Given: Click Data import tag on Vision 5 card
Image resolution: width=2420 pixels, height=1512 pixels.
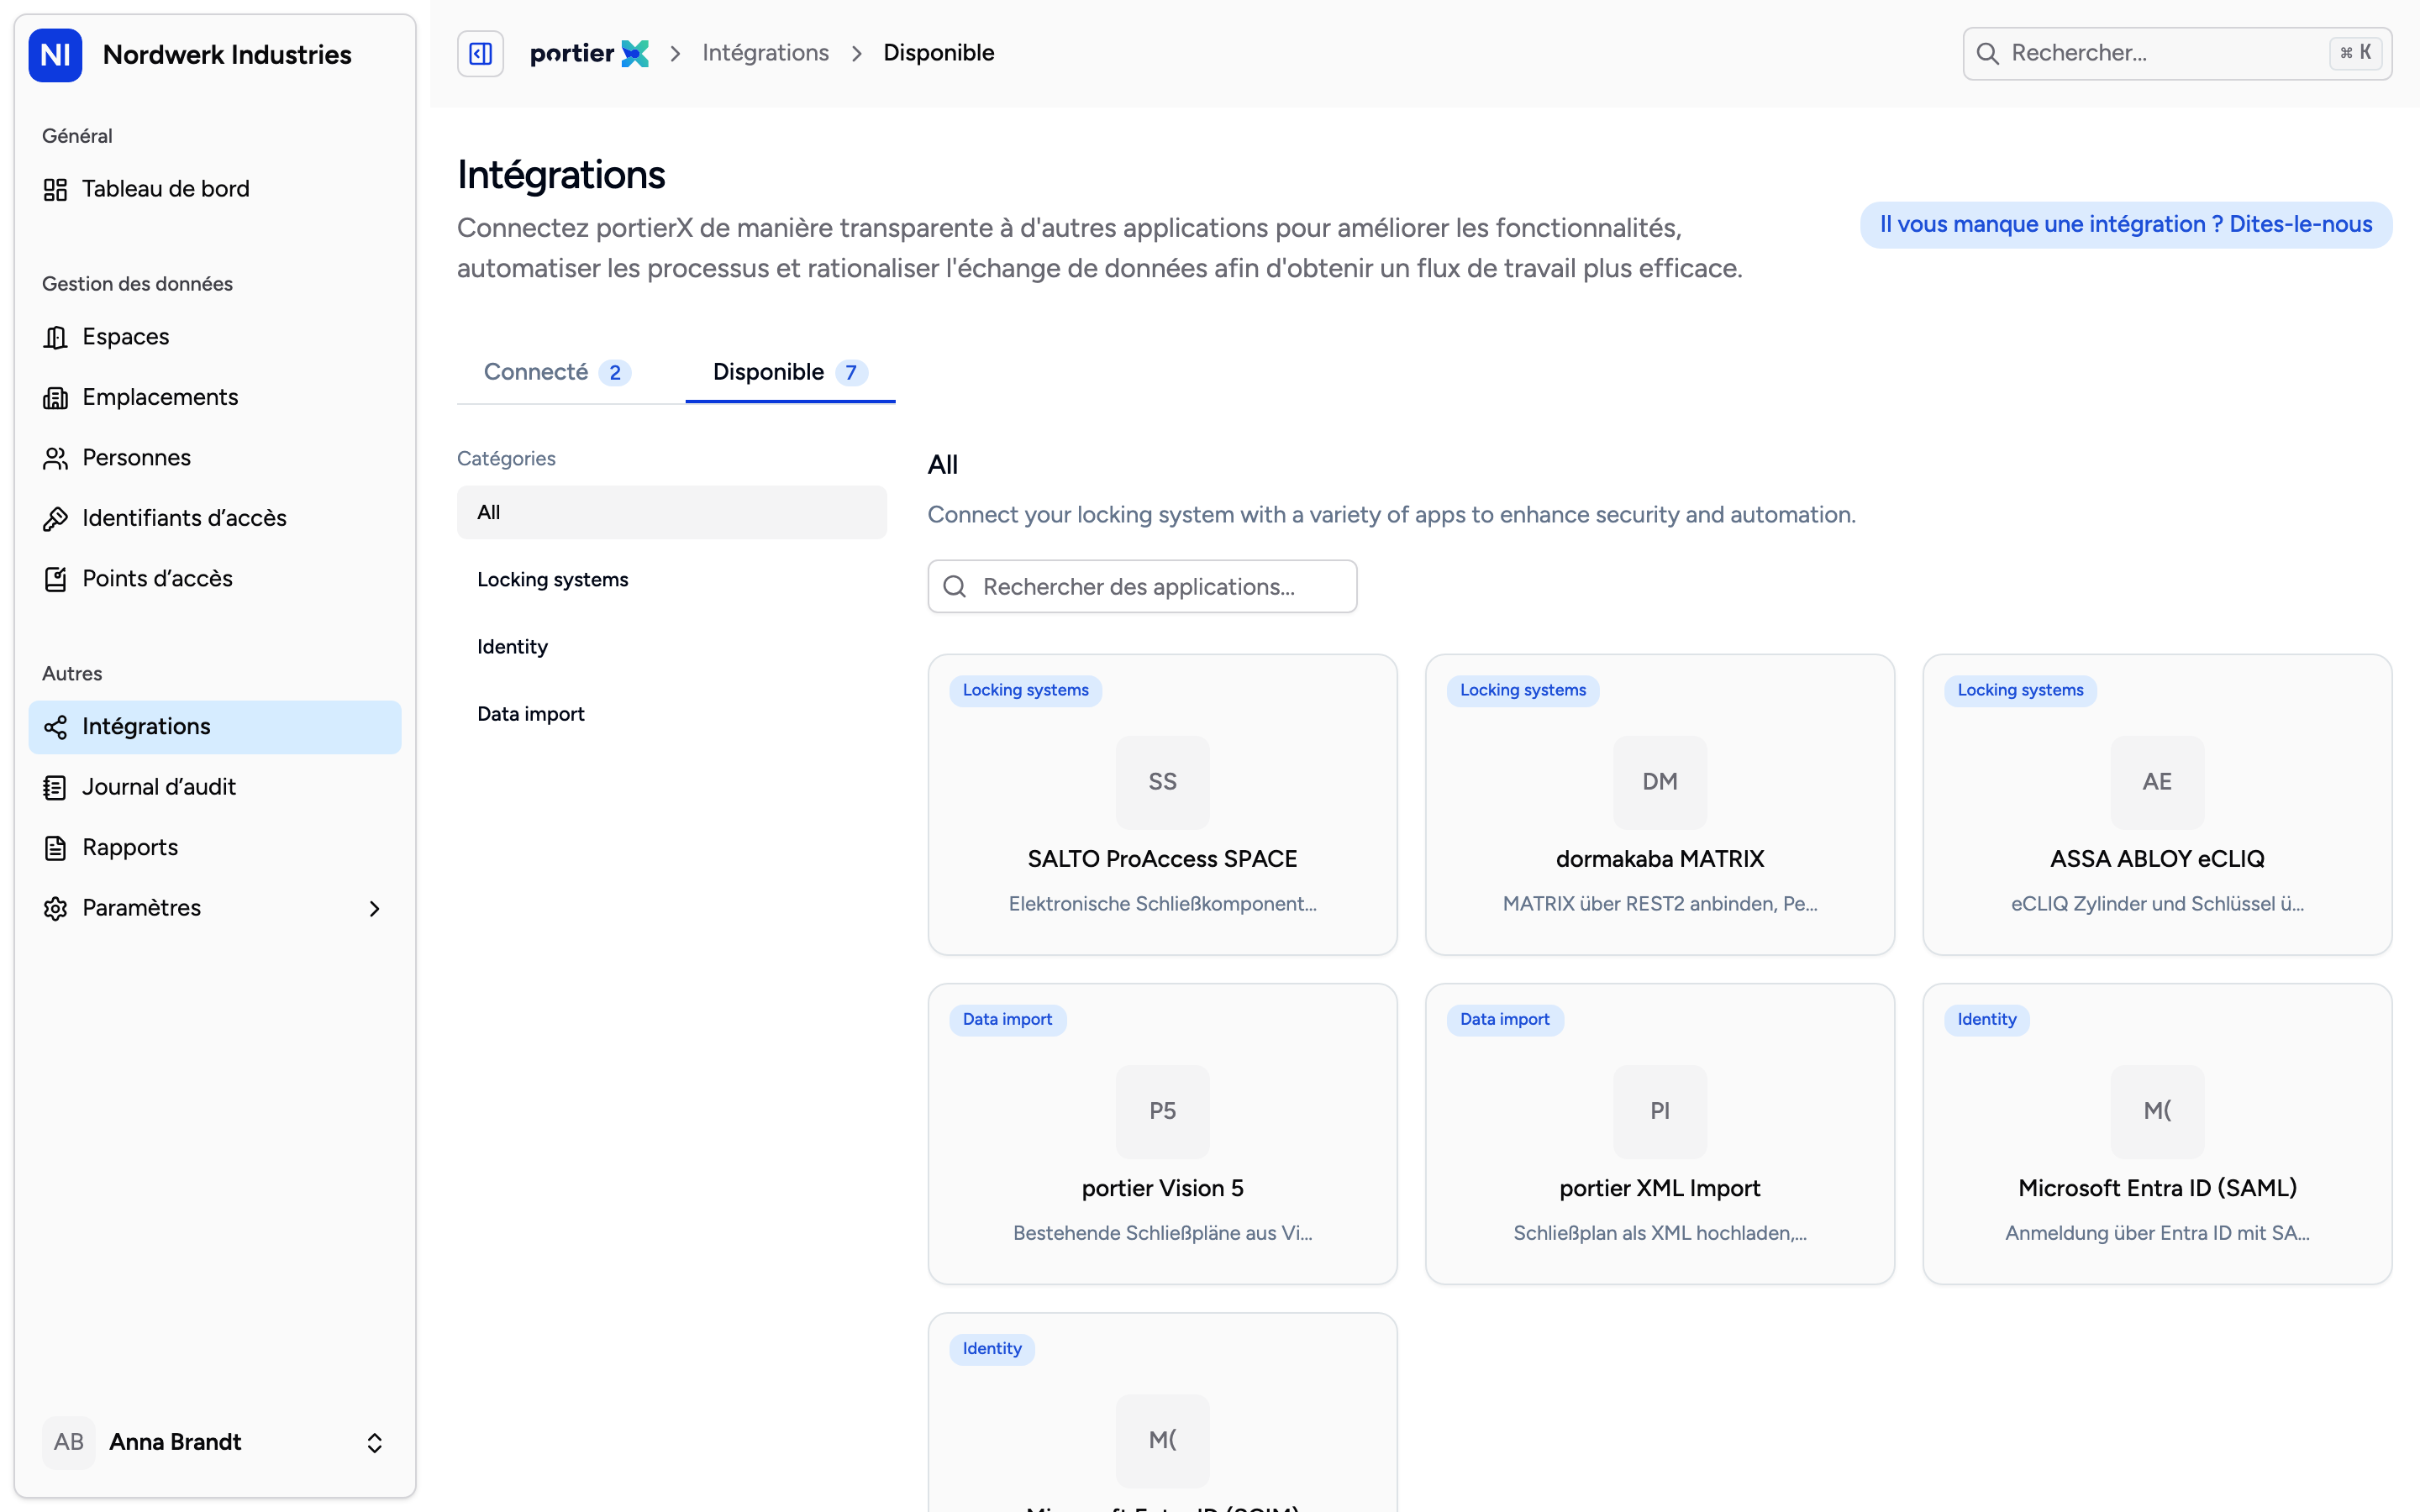Looking at the screenshot, I should click(x=1007, y=1019).
